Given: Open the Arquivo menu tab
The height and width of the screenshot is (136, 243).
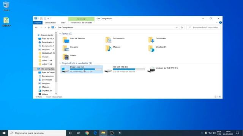Looking at the screenshot, I should pos(38,23).
